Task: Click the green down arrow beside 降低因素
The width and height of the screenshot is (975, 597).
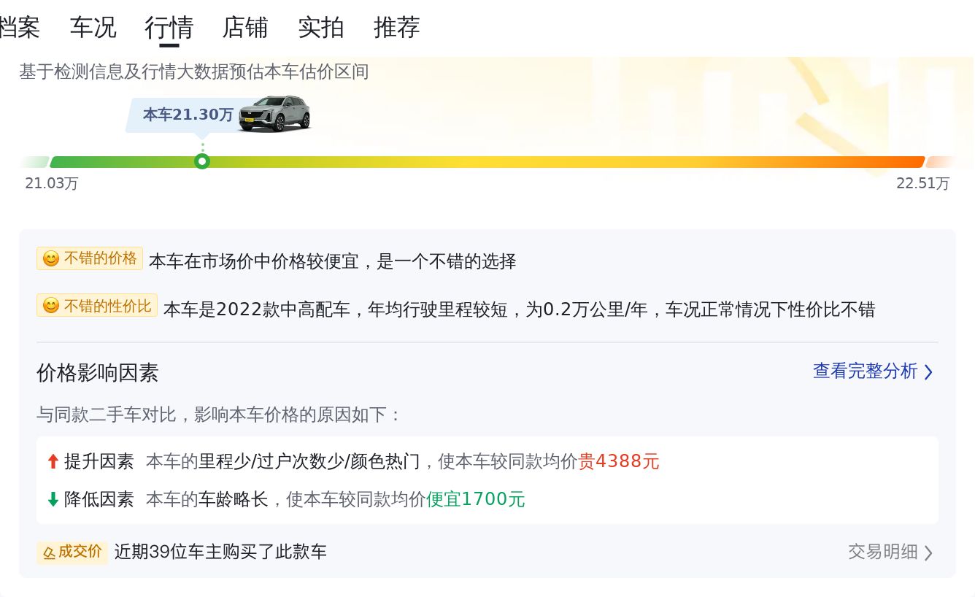Action: tap(53, 499)
